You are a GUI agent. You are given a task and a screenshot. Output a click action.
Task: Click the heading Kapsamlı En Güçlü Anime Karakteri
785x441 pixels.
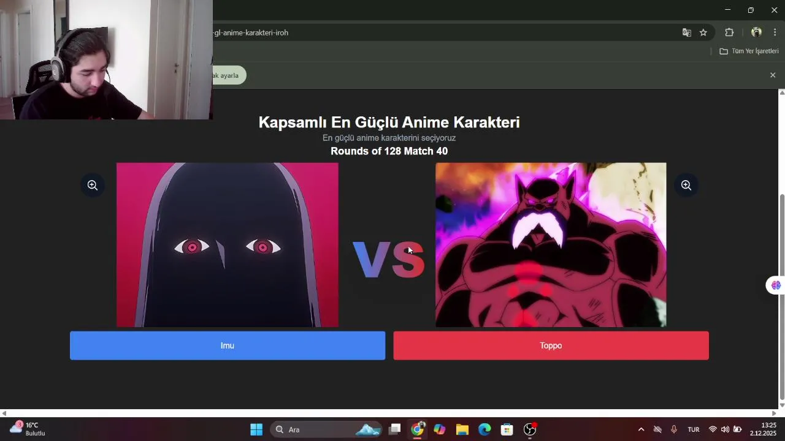pyautogui.click(x=389, y=122)
